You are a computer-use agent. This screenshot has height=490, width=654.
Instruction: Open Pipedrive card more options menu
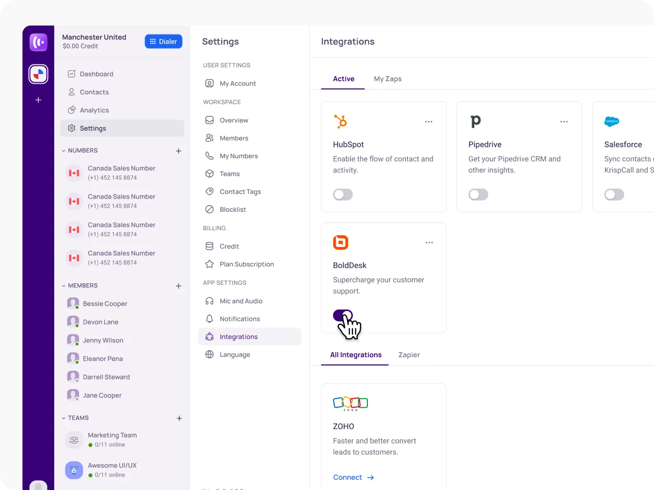564,122
